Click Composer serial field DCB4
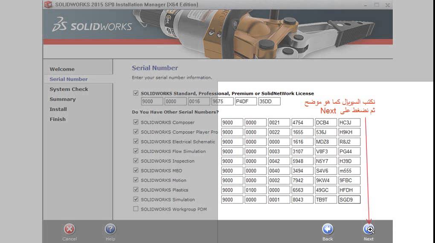This screenshot has width=435, height=243. click(x=326, y=122)
